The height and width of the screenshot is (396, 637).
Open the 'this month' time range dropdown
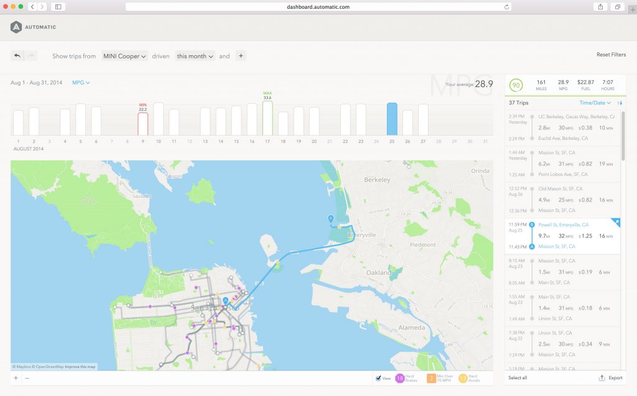[x=195, y=56]
